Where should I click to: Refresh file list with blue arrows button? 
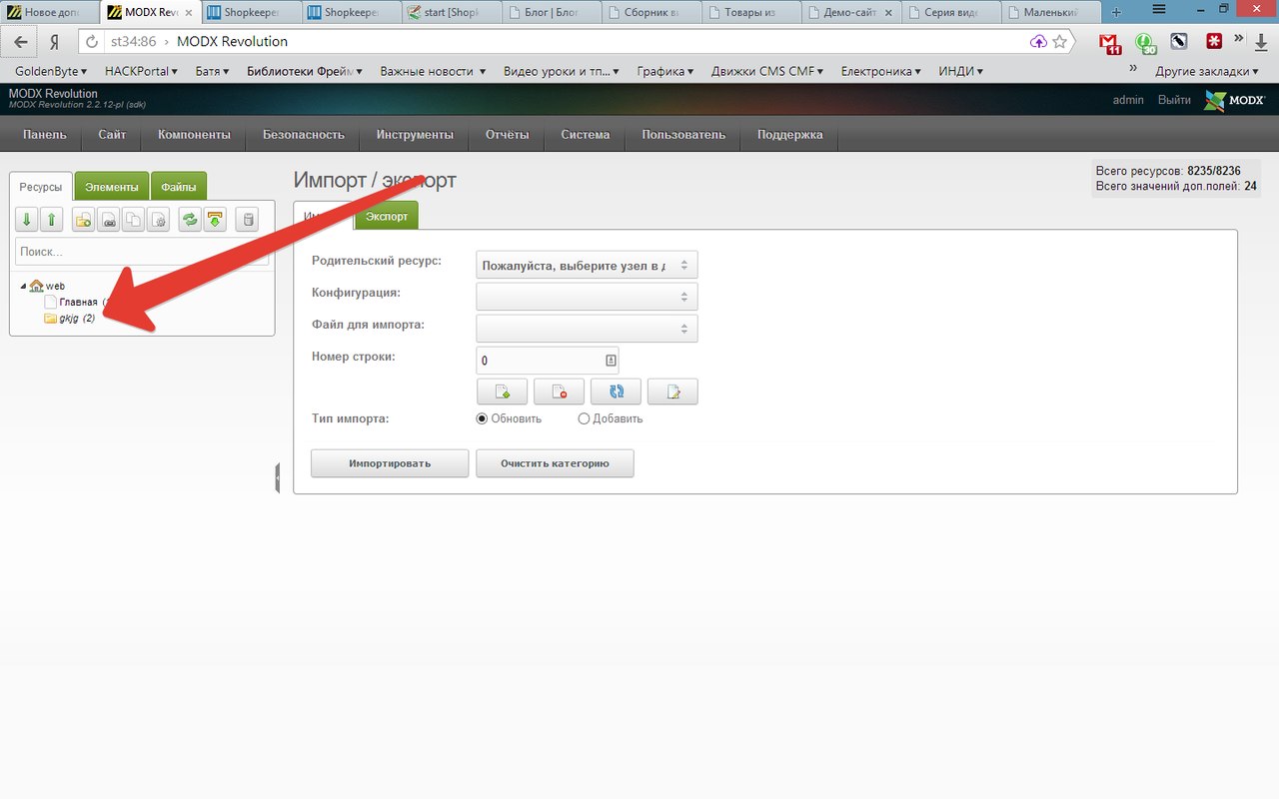click(616, 392)
